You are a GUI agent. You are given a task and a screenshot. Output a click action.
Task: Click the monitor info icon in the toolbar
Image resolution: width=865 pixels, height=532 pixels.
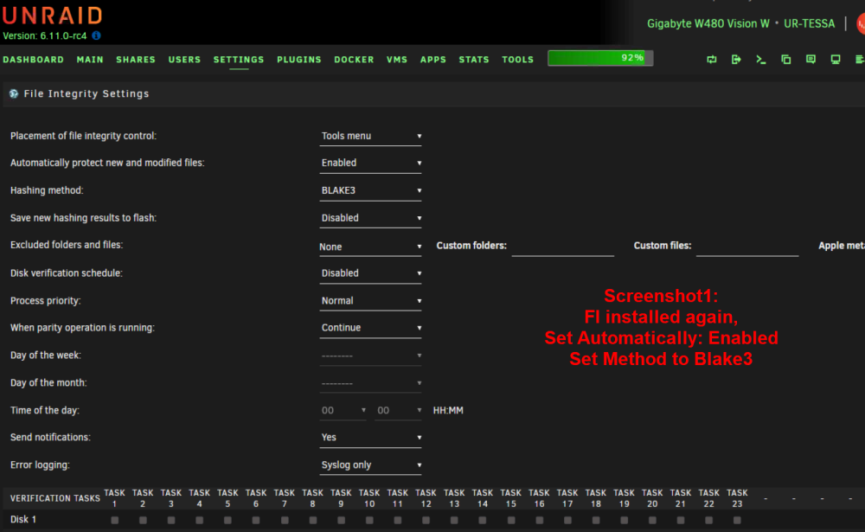[x=836, y=59]
